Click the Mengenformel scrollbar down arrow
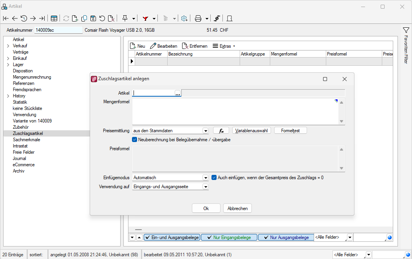This screenshot has width=412, height=259. coord(342,121)
